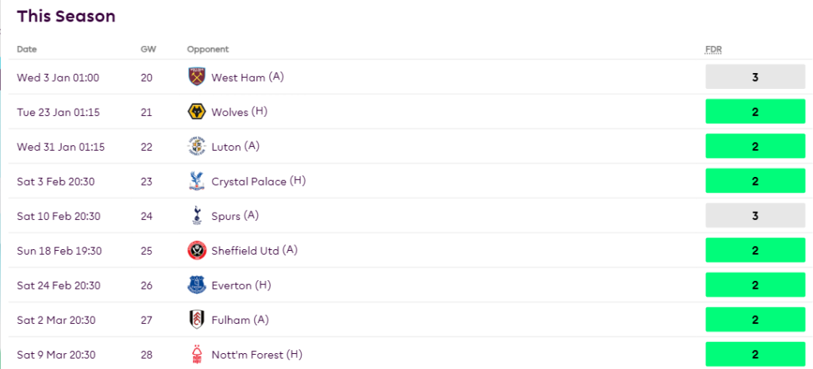The height and width of the screenshot is (369, 813).
Task: Select the grey FDR 3 badge for Spurs
Action: pyautogui.click(x=755, y=216)
